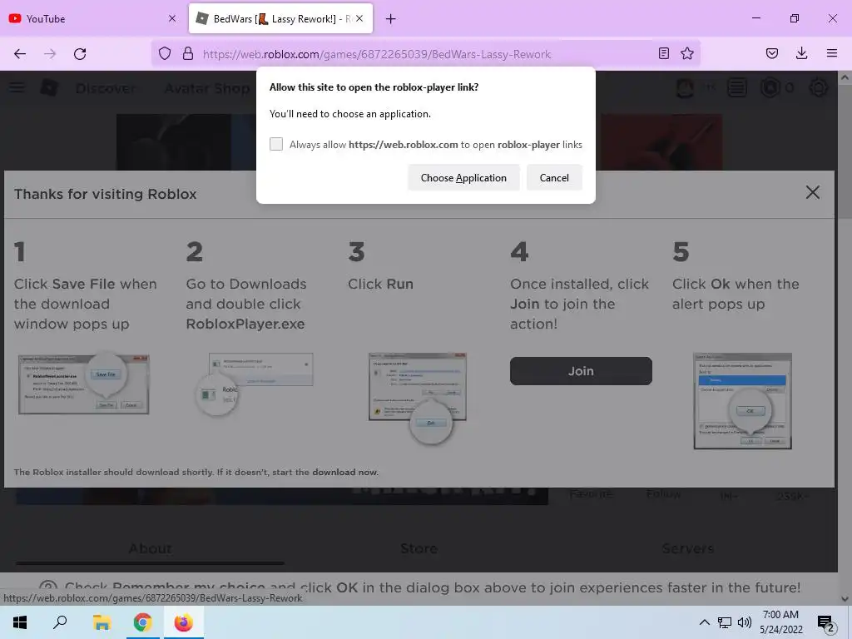Open File Explorer from the taskbar

point(102,622)
